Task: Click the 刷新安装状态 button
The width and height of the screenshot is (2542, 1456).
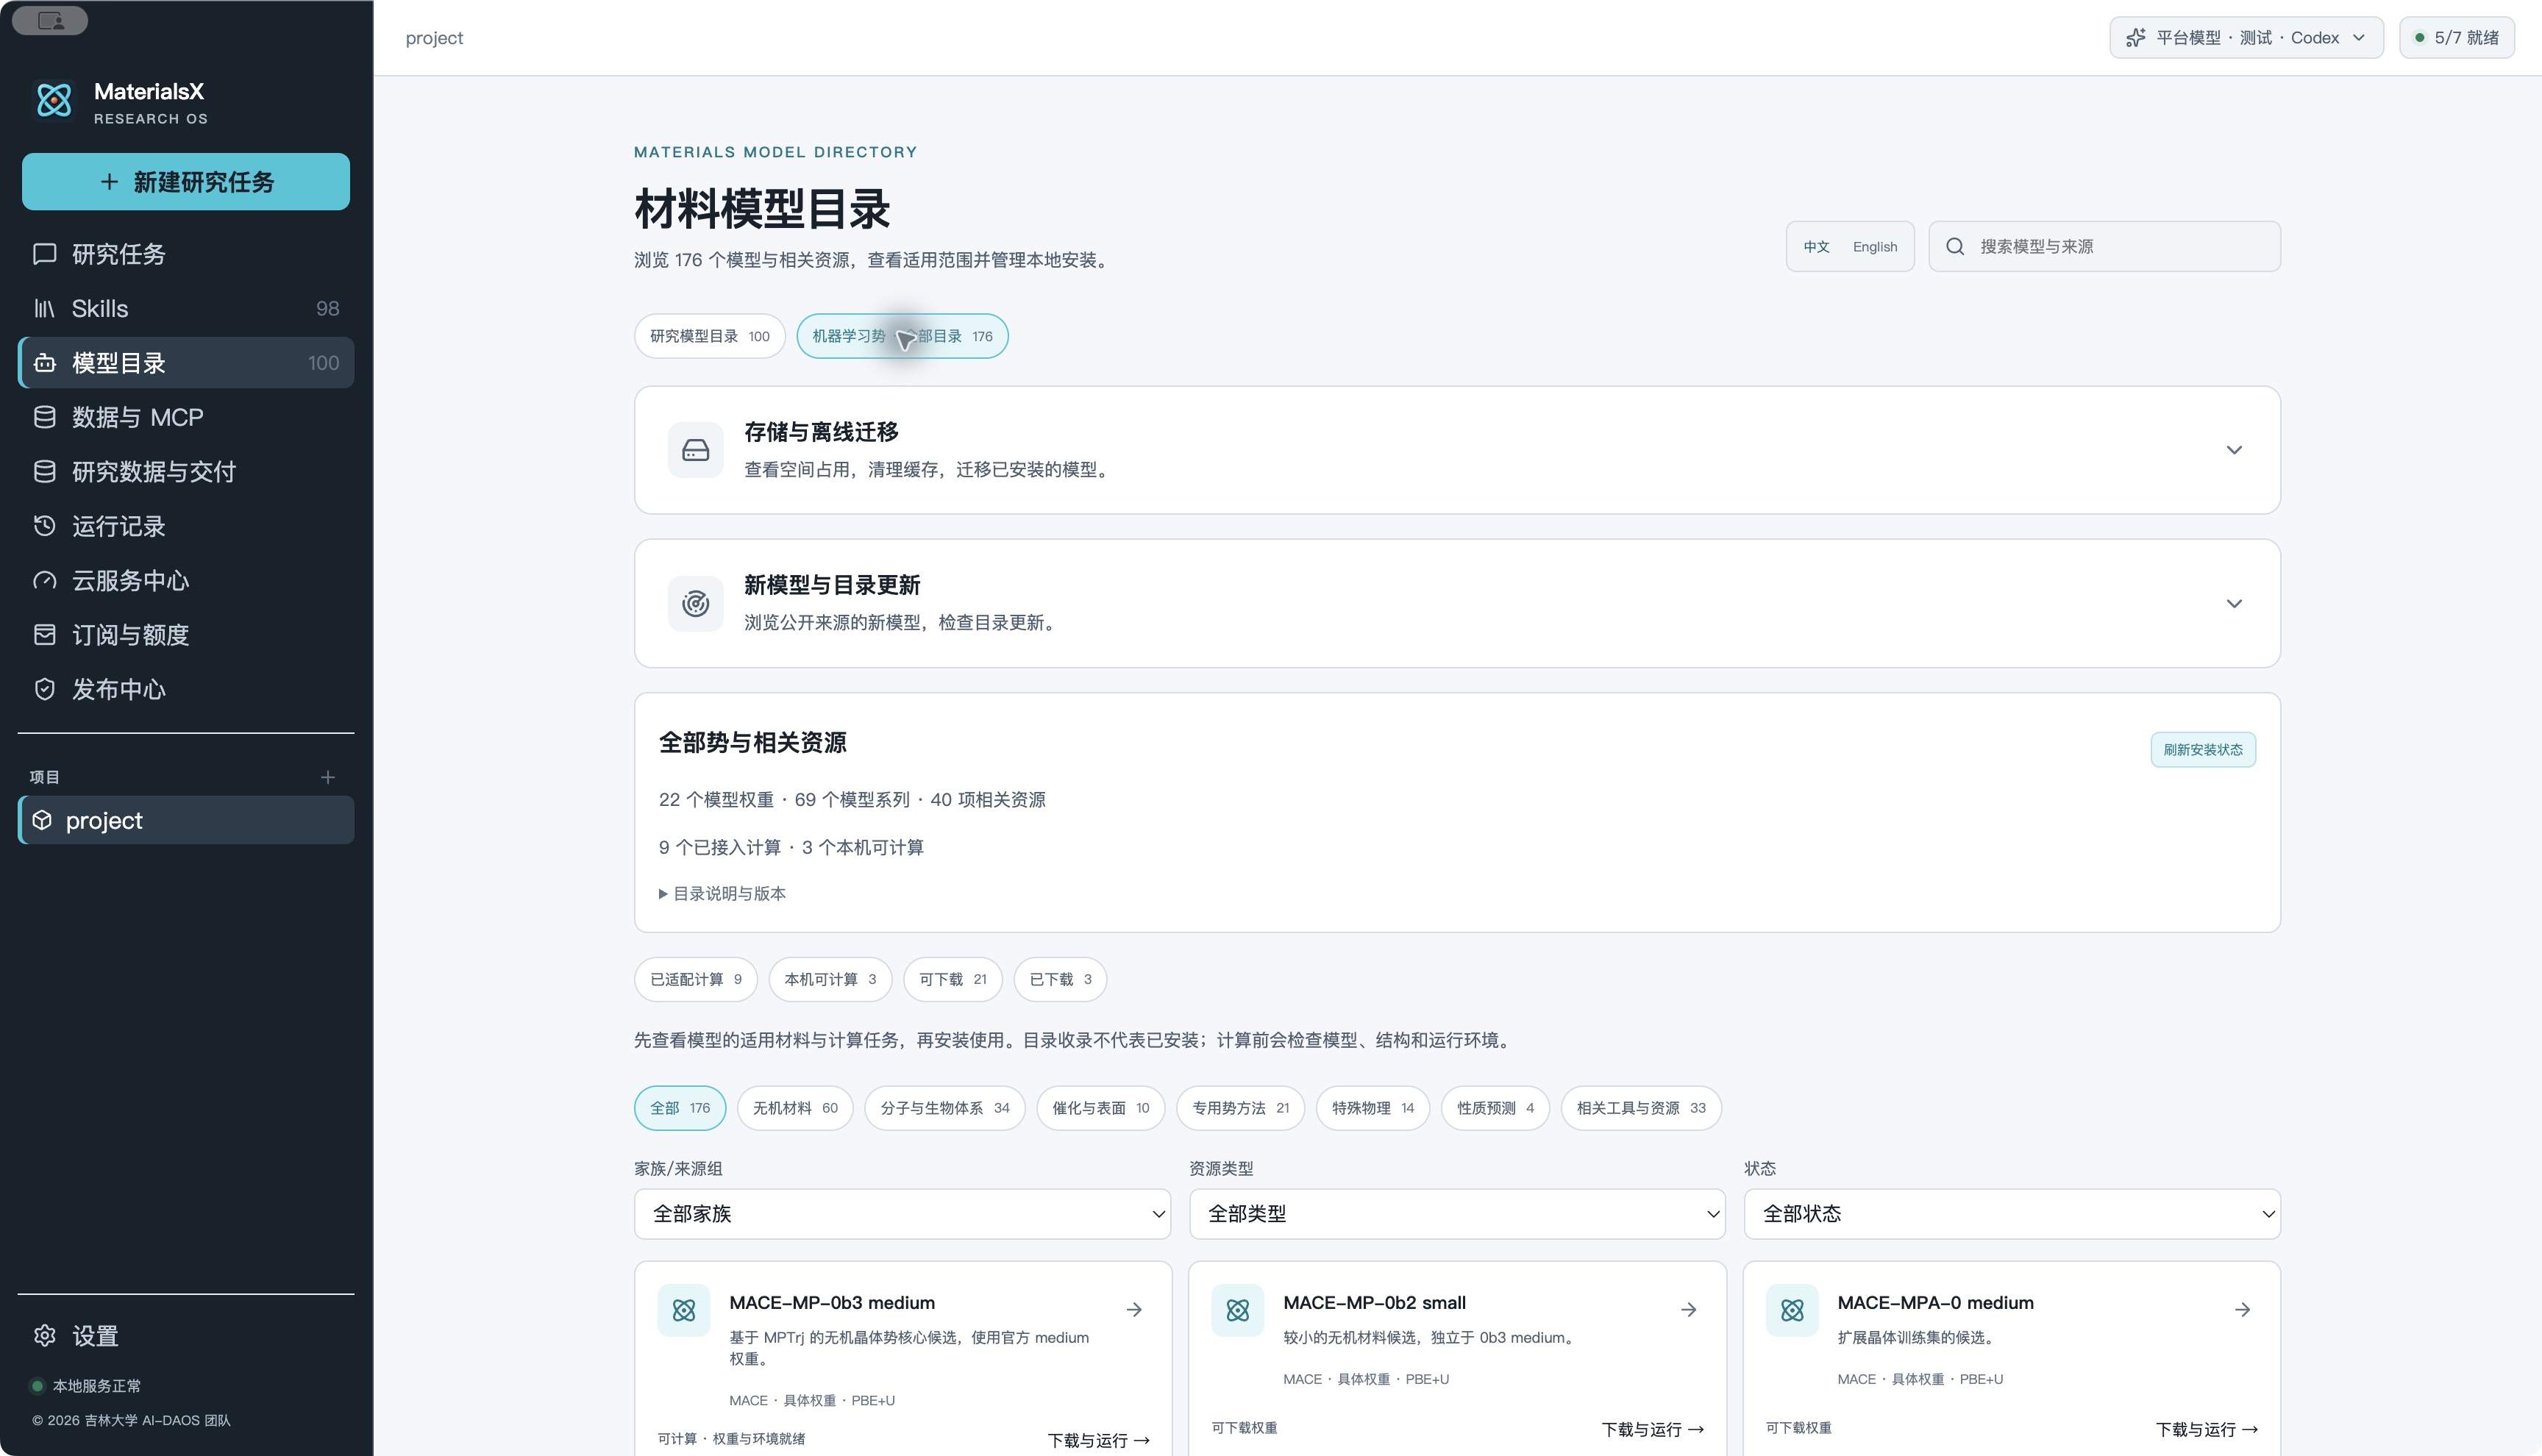Action: pyautogui.click(x=2203, y=750)
